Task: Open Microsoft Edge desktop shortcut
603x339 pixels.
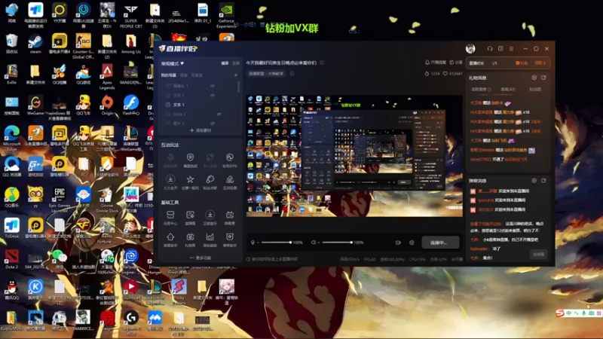Action: click(x=11, y=139)
